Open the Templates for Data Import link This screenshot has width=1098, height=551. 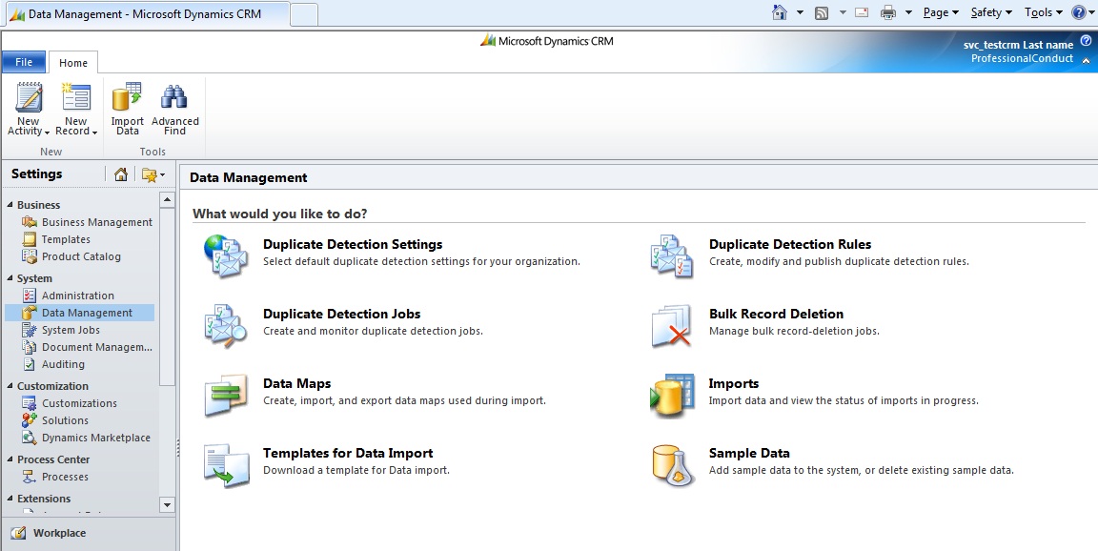(348, 453)
